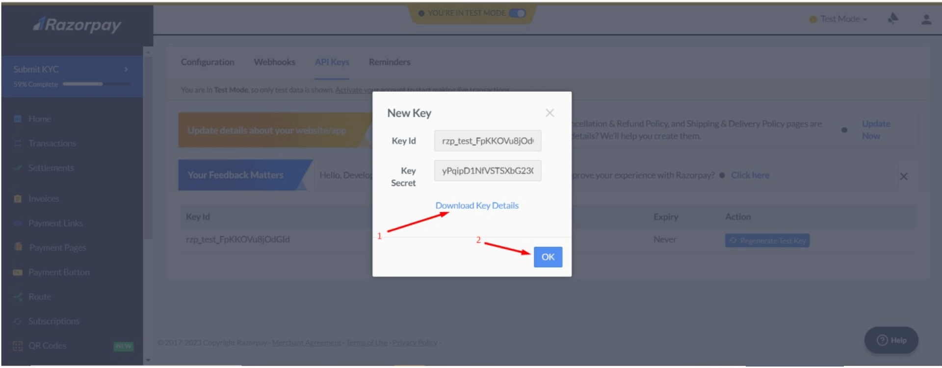Toggle the test mode switch
Viewport: 942px width, 368px height.
pyautogui.click(x=517, y=13)
